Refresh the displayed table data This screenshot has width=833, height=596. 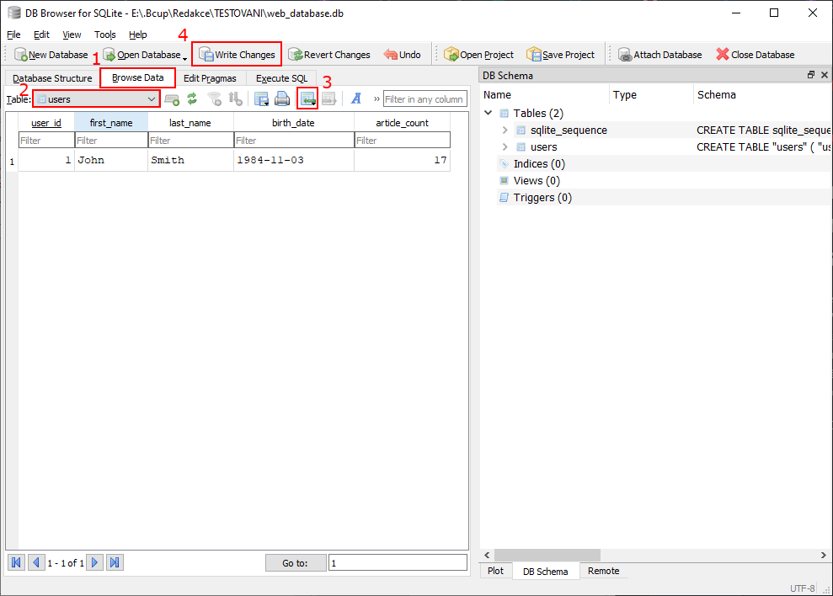[192, 98]
